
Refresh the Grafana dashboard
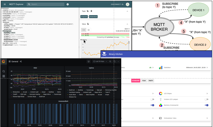[115, 62]
